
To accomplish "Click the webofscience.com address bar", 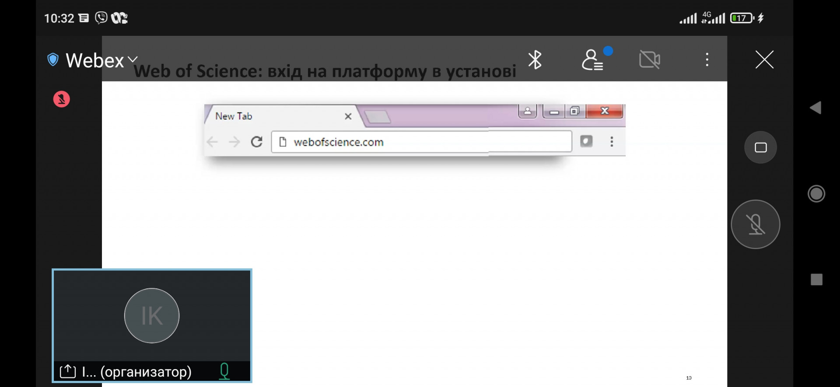I will [422, 142].
